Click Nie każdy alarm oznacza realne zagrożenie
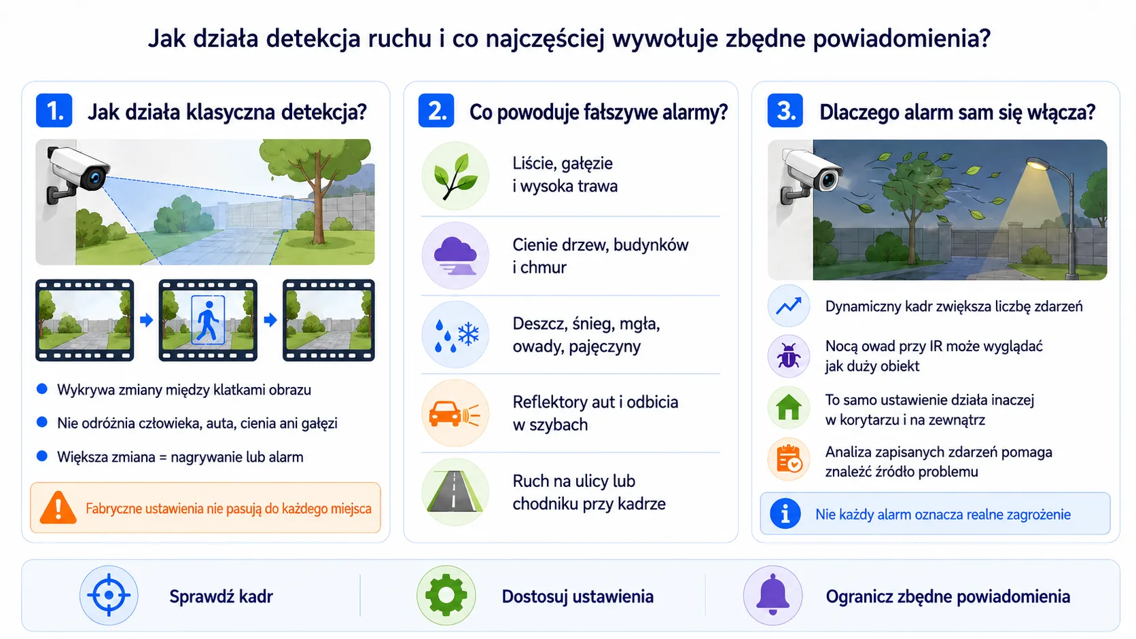The image size is (1136, 639). 943,515
